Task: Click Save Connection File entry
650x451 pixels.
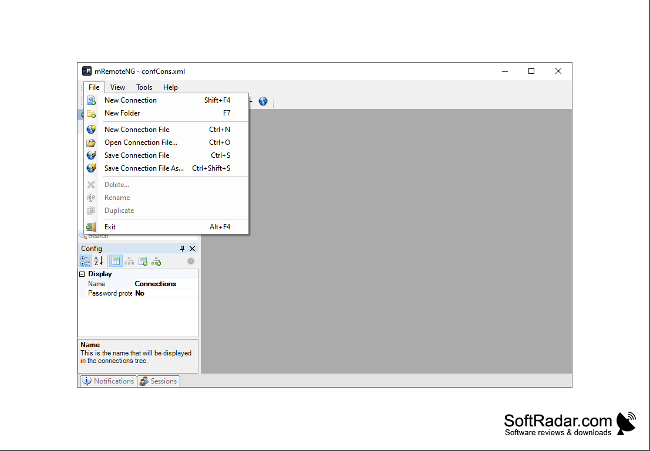Action: point(166,155)
